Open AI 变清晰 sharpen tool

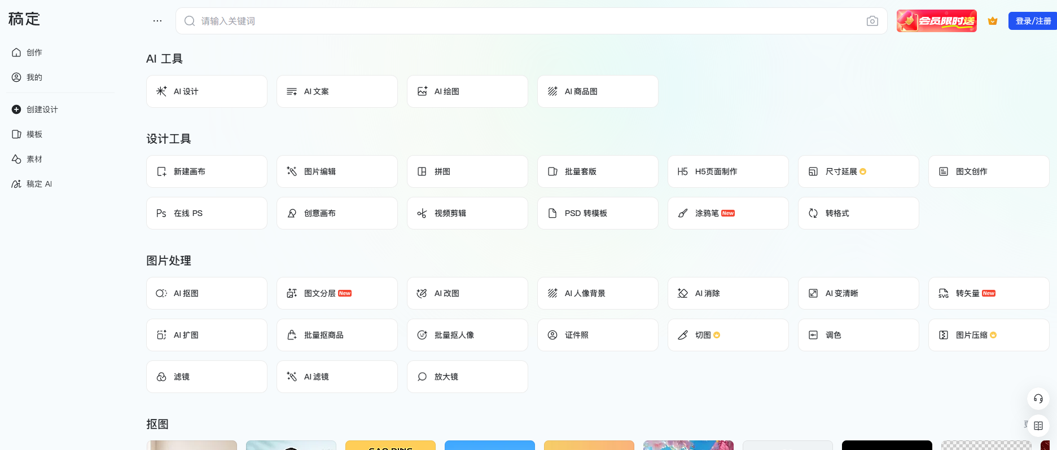coord(858,293)
